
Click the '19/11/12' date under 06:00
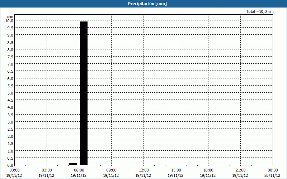tap(79, 175)
